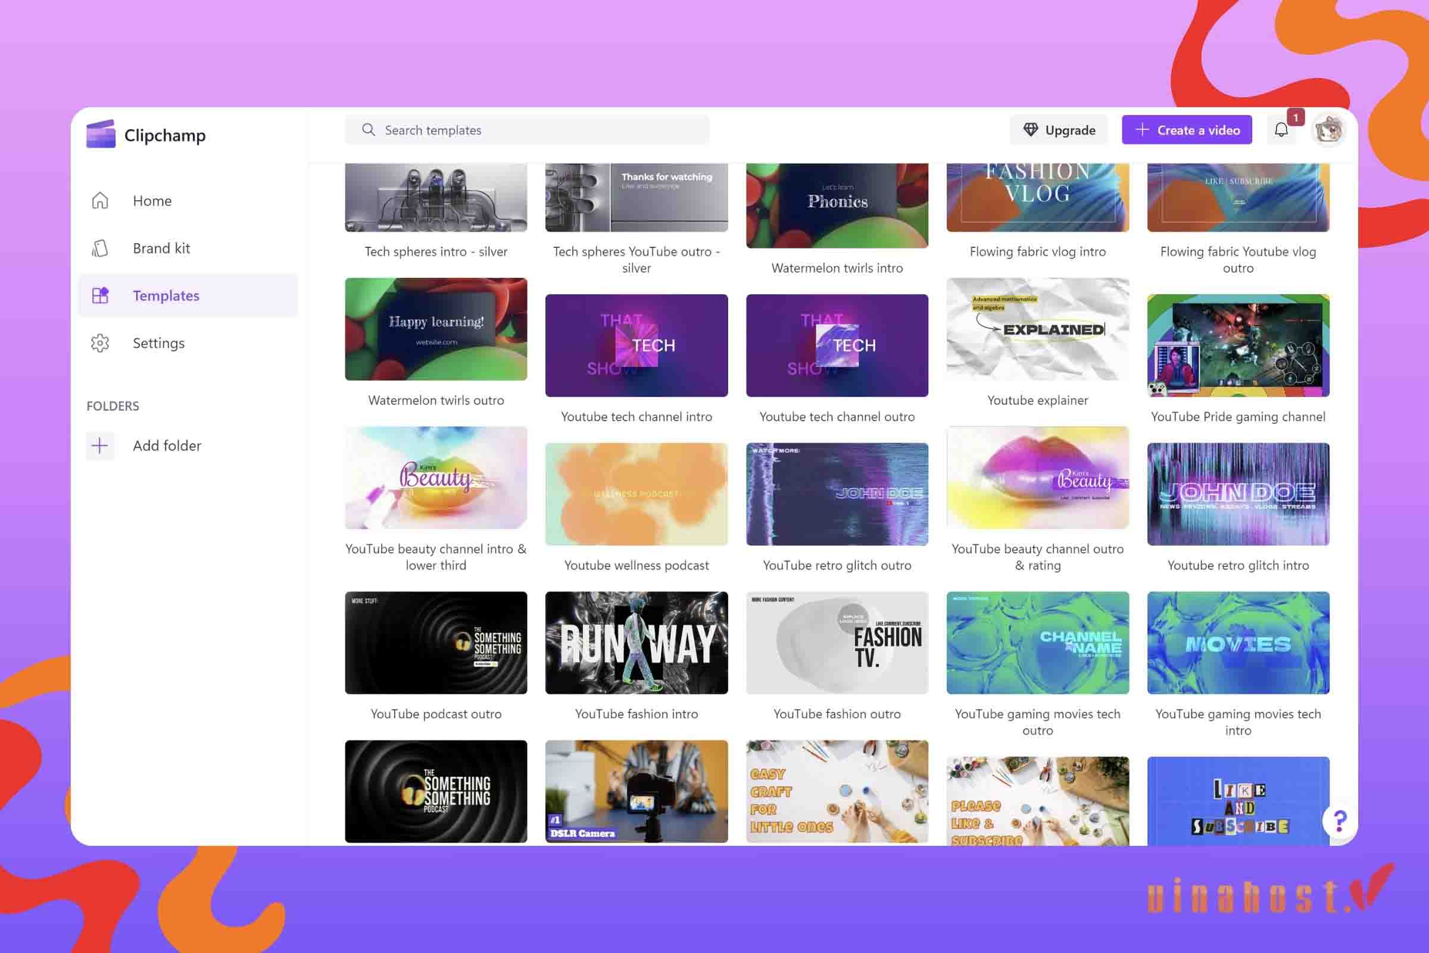Screen dimensions: 1429x953
Task: Select the Youtube explainer thumbnail
Action: [x=1038, y=329]
